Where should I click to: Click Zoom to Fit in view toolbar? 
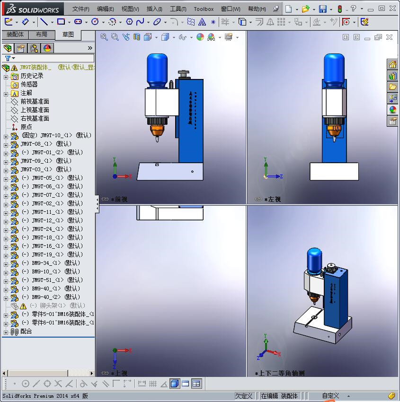coord(104,37)
